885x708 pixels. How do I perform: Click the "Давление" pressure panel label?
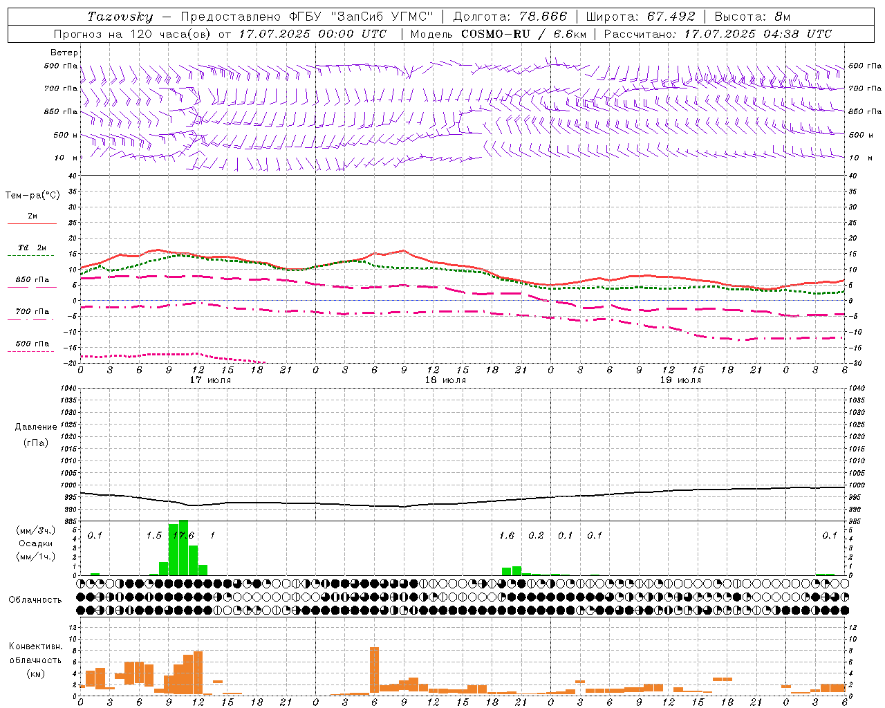(x=36, y=427)
